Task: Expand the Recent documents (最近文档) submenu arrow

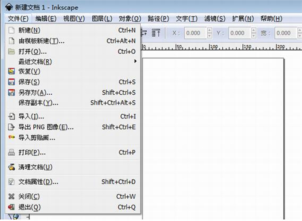Action: point(135,61)
